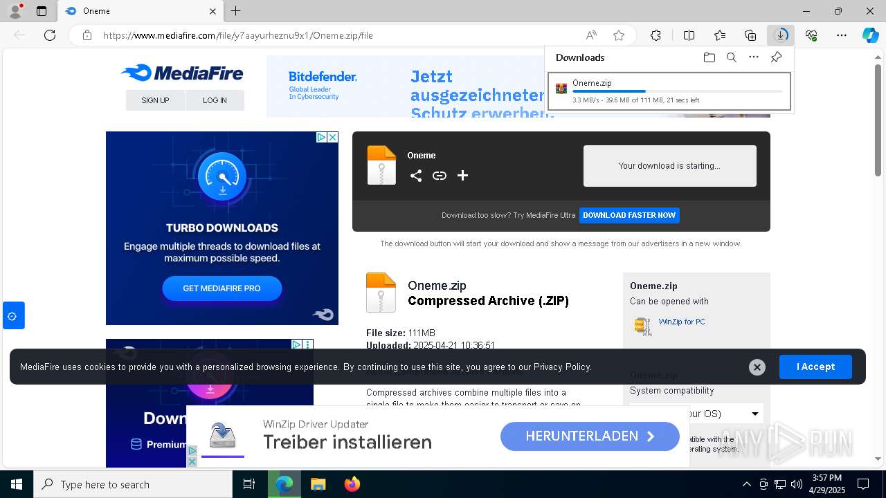Pin the Downloads panel

pyautogui.click(x=776, y=57)
